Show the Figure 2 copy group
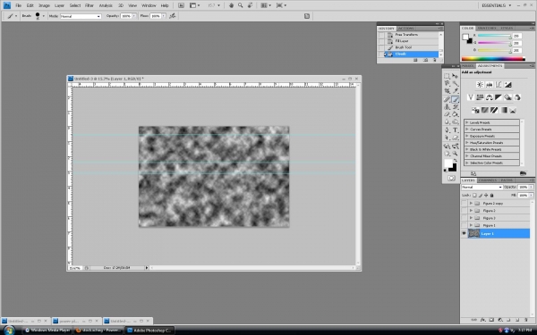Screen dimensions: 537x335 (464, 204)
